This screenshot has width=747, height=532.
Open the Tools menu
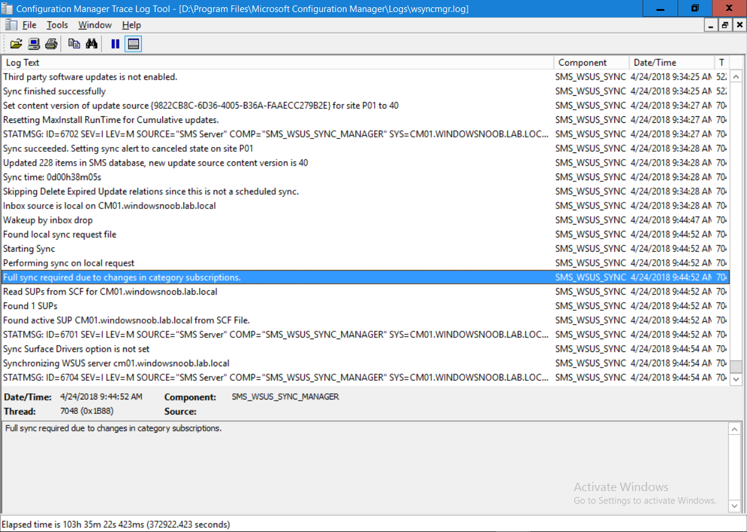click(57, 25)
